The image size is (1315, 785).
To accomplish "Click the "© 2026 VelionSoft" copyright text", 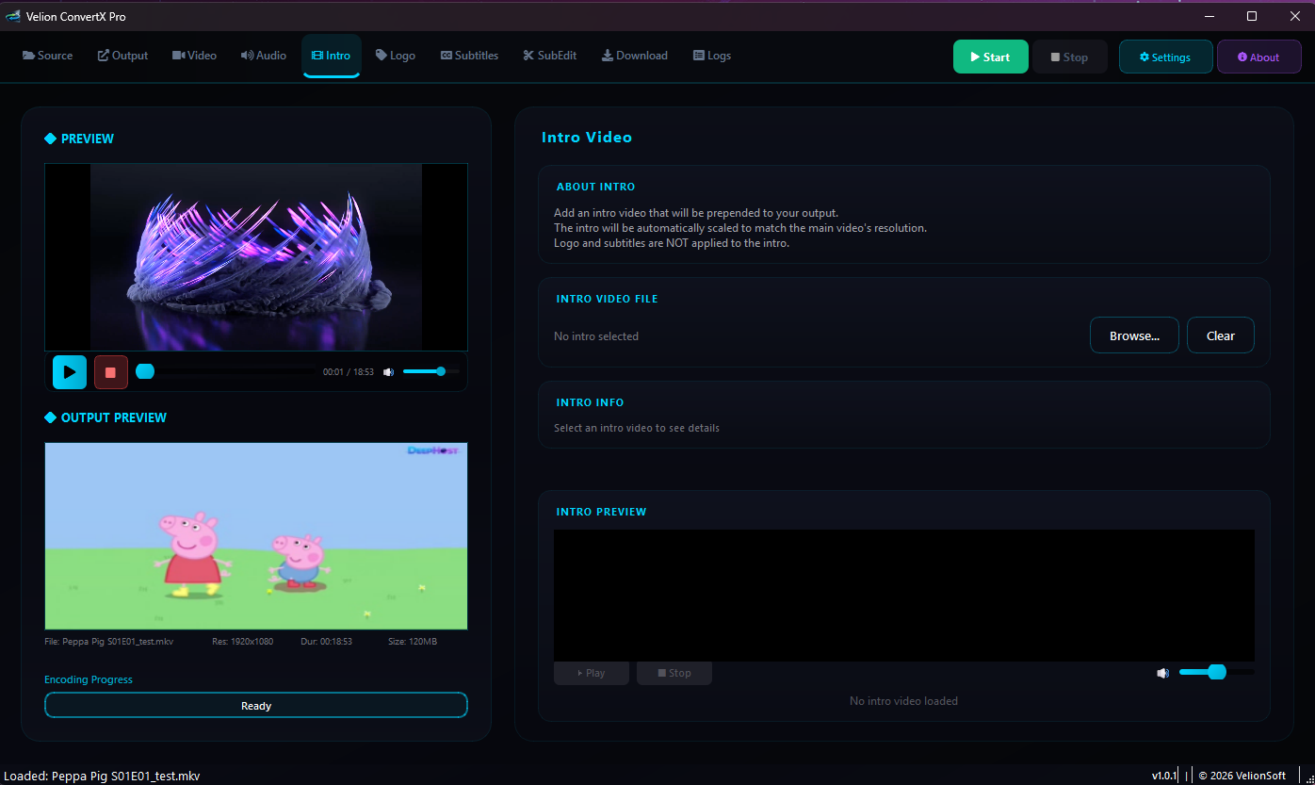I will pyautogui.click(x=1242, y=776).
